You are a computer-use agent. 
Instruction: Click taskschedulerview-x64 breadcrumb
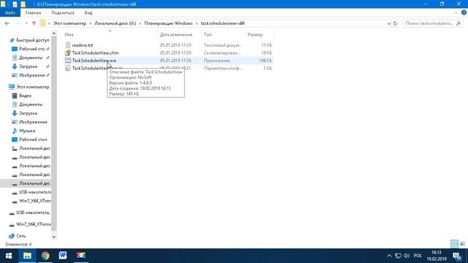222,23
